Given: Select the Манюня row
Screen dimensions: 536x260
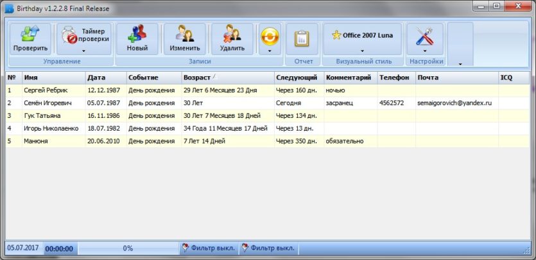Looking at the screenshot, I should (x=268, y=142).
